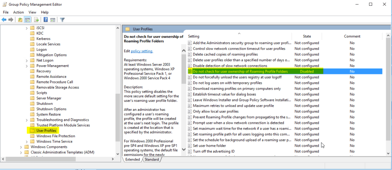Click the description pane scroll down arrow
This screenshot has width=392, height=170.
(x=184, y=149)
